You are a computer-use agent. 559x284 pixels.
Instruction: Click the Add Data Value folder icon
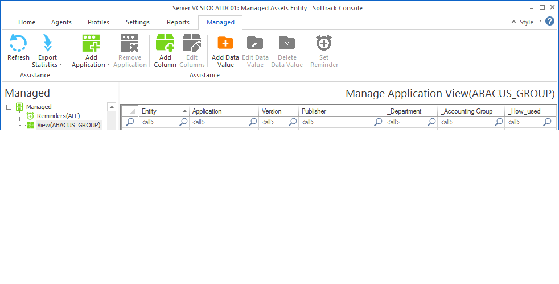tap(225, 43)
